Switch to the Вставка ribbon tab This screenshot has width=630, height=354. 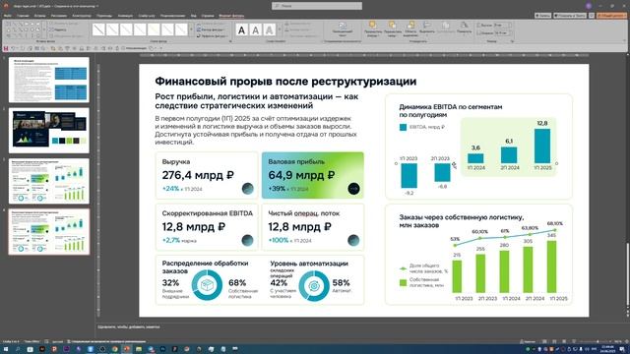tap(39, 16)
